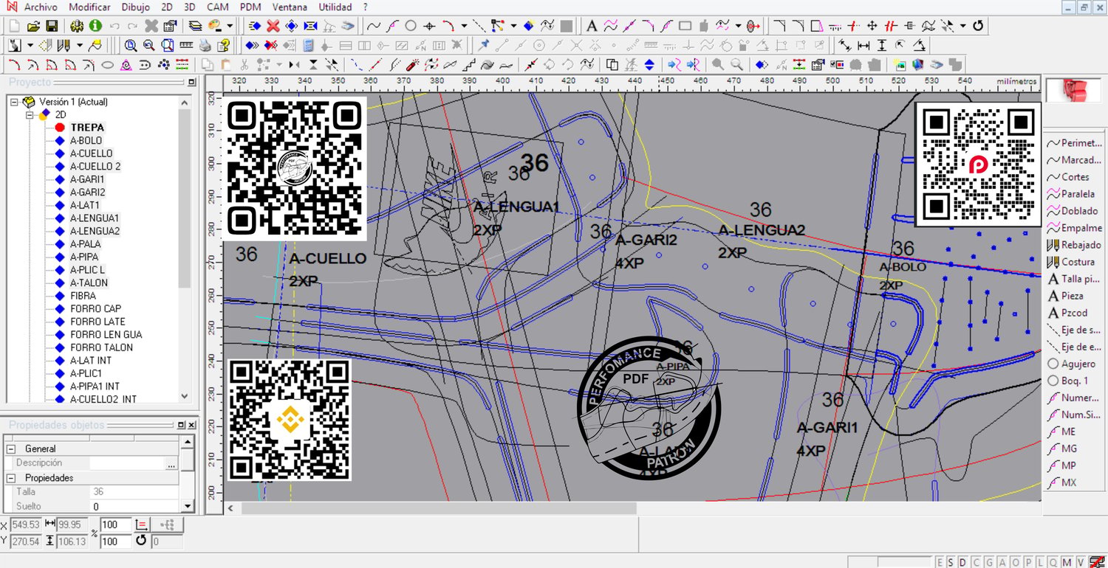Open the dropdown arrow before the rotate icon

point(963,26)
